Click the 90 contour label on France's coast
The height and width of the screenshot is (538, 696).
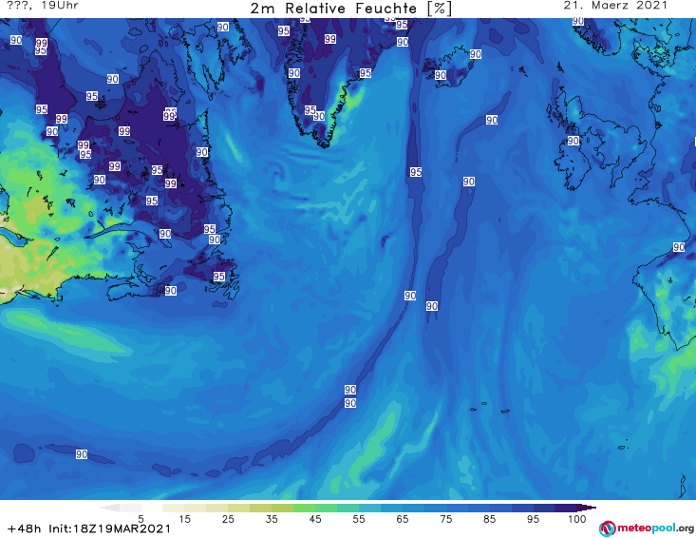679,247
